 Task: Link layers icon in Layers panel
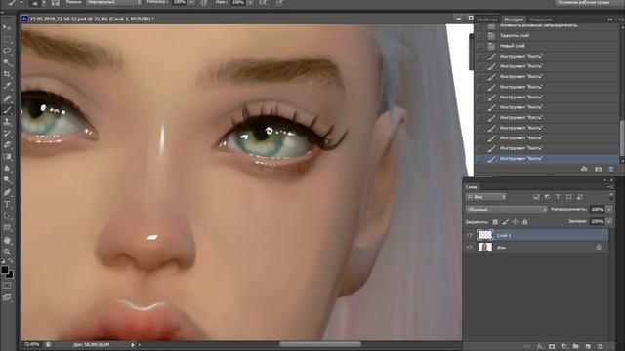tap(527, 347)
